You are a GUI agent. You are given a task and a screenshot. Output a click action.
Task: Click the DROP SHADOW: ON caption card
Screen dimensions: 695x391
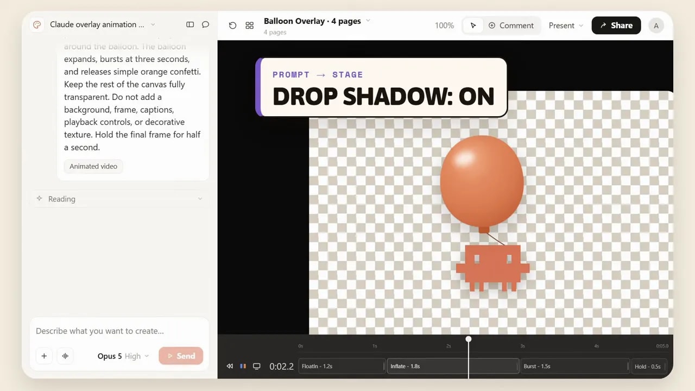coord(381,87)
